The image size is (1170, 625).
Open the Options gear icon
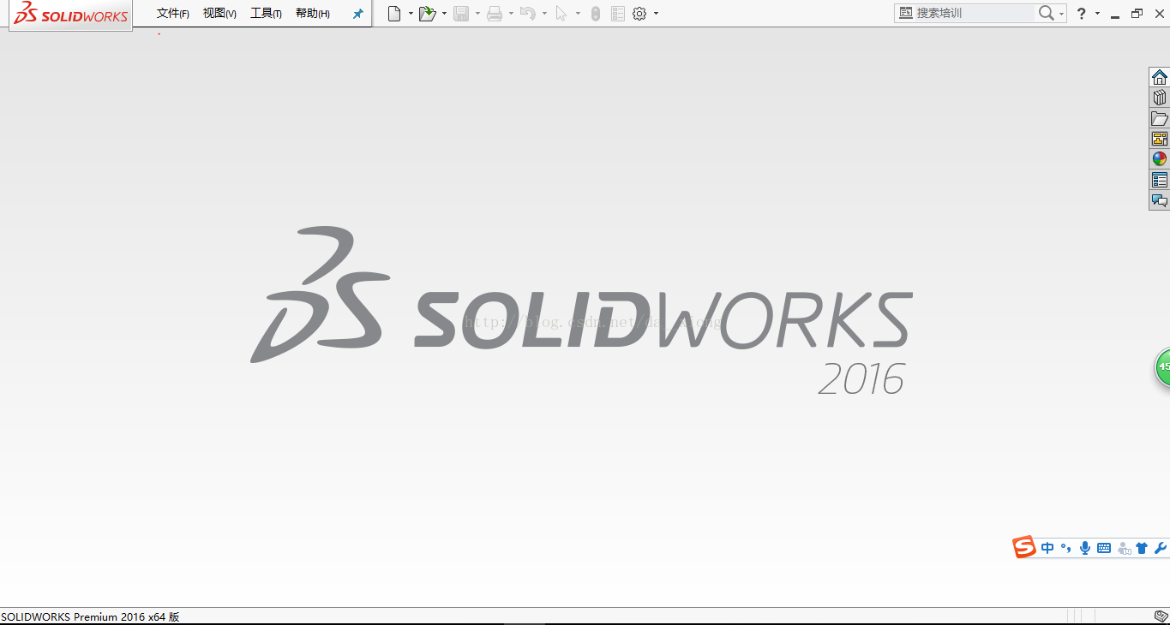639,14
